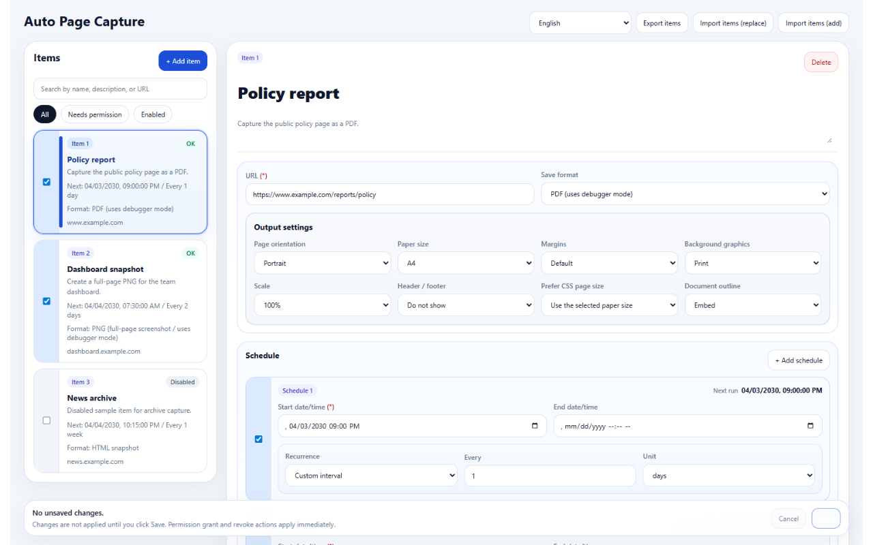Open the End date/time calendar picker icon
This screenshot has height=545, width=873.
tap(810, 426)
